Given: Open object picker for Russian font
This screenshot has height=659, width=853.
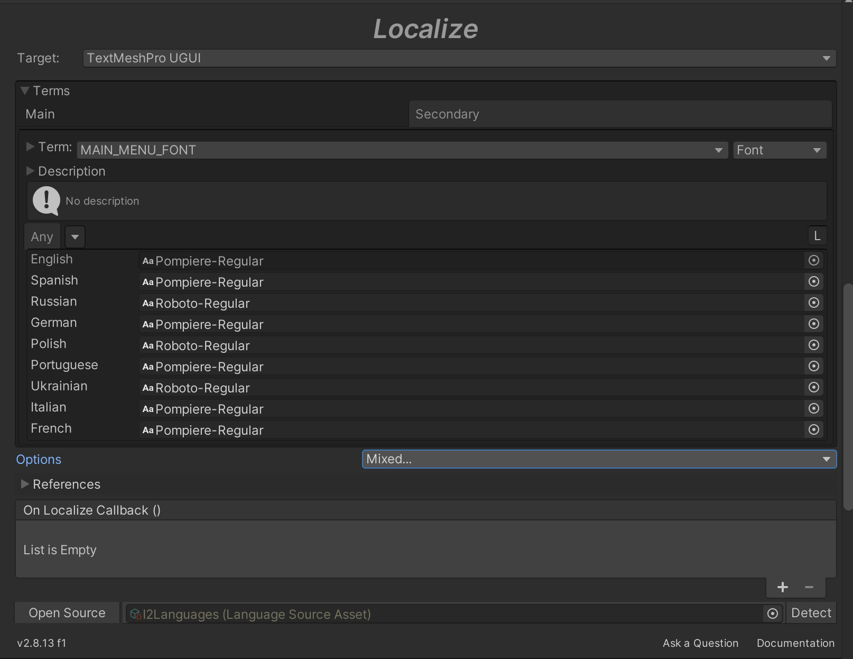Looking at the screenshot, I should pos(814,303).
